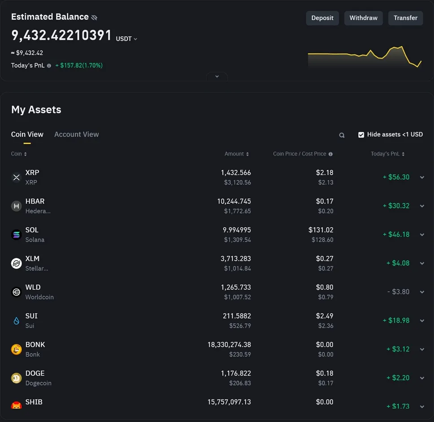Screen dimensions: 434x422
Task: Click the WLD Worldcoin icon
Action: click(16, 292)
